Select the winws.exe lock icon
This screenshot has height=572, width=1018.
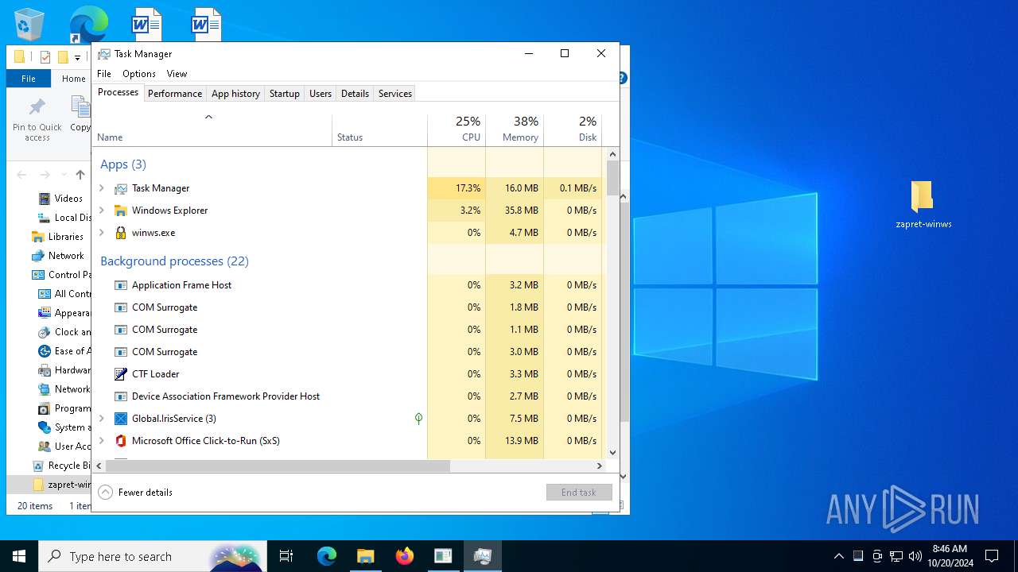point(121,233)
